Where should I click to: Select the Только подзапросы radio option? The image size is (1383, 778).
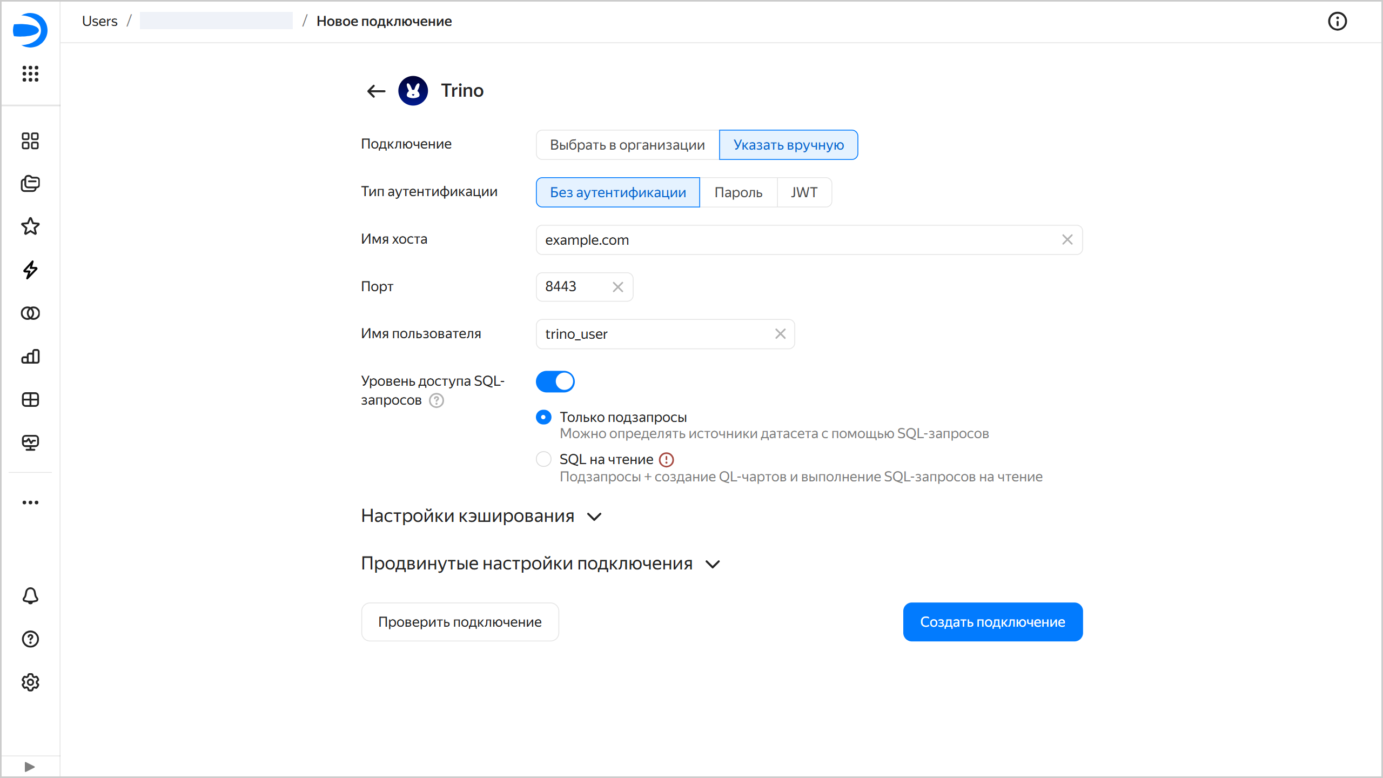(x=543, y=417)
